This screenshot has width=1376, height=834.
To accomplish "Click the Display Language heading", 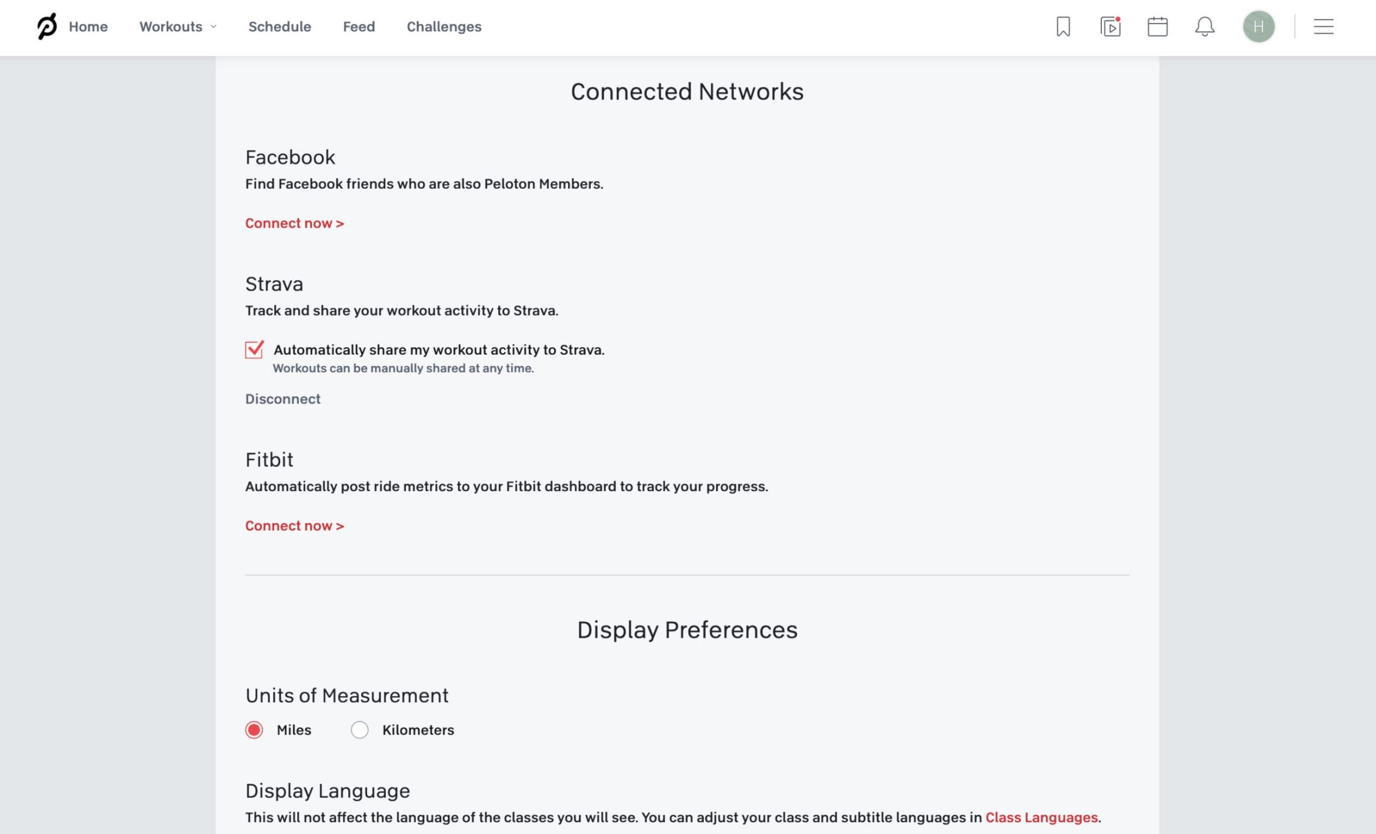I will pyautogui.click(x=327, y=791).
